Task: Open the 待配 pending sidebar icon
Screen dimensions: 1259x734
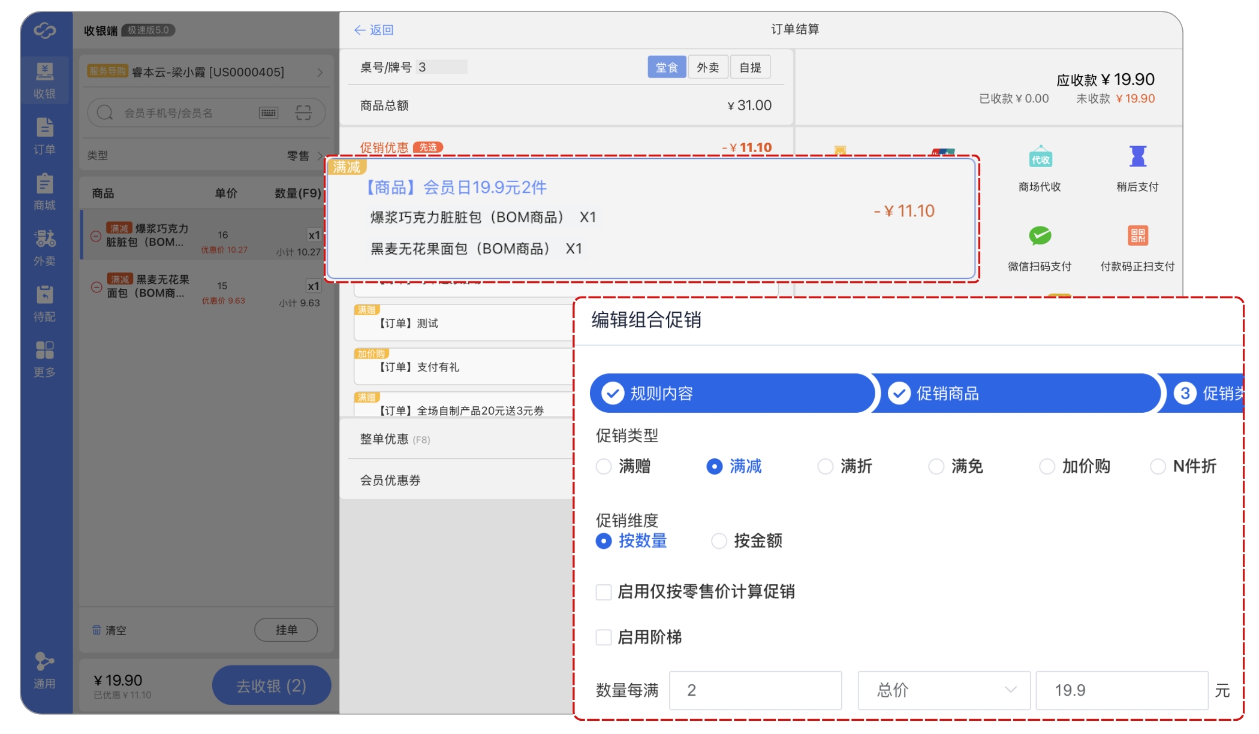Action: [45, 304]
